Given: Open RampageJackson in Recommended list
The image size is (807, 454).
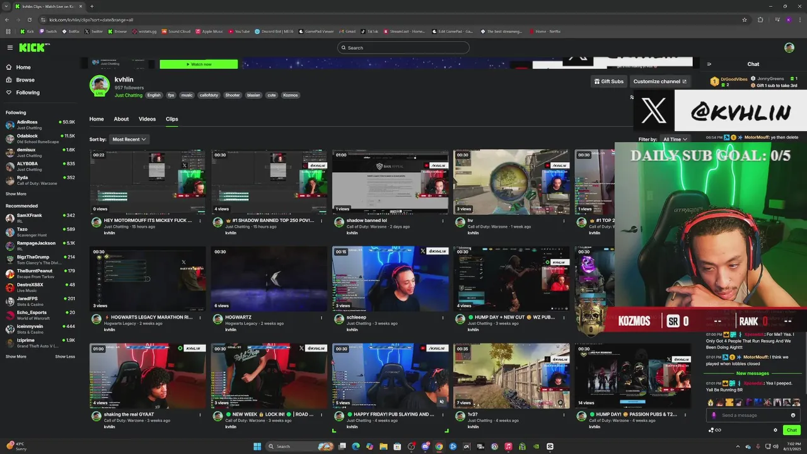Looking at the screenshot, I should 40,245.
